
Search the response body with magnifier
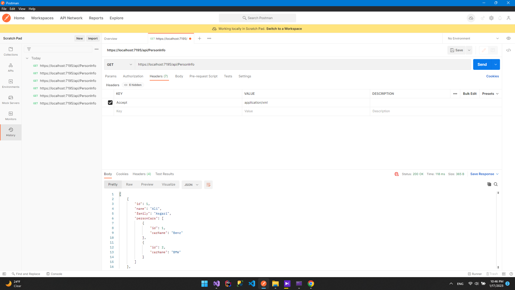(x=496, y=184)
